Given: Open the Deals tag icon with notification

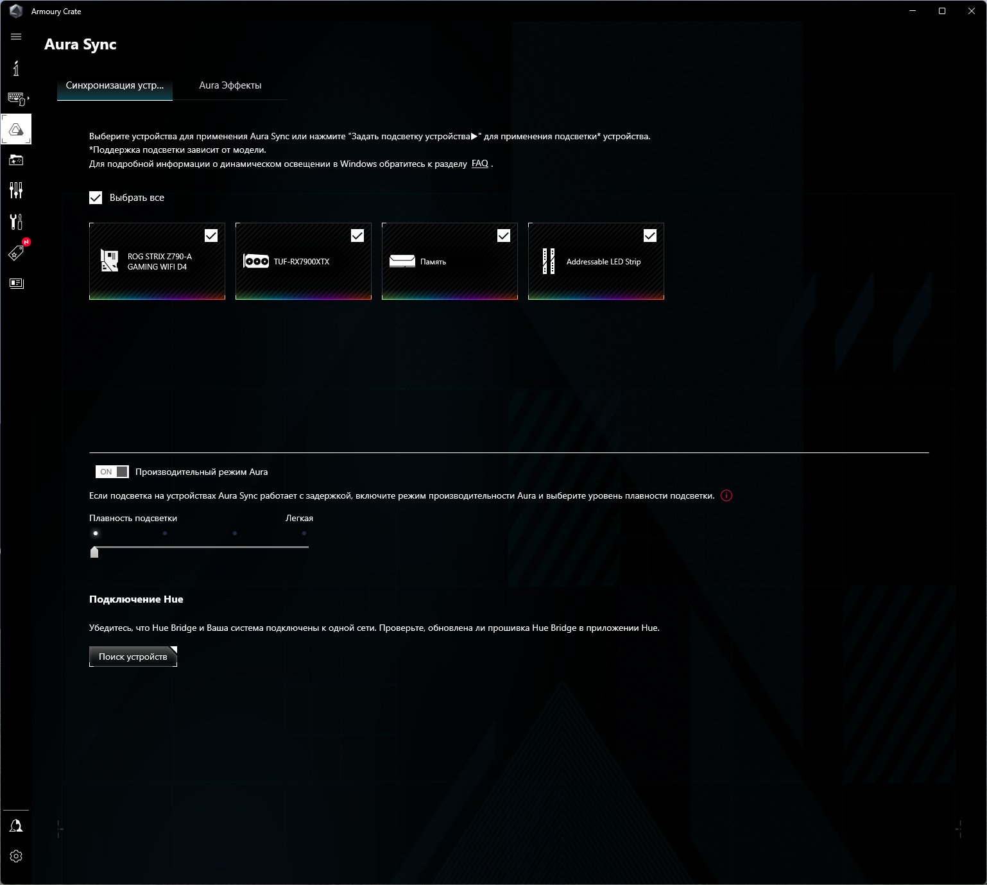Looking at the screenshot, I should point(17,252).
